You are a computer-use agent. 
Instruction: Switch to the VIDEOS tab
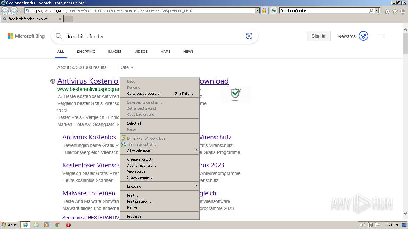click(x=141, y=52)
